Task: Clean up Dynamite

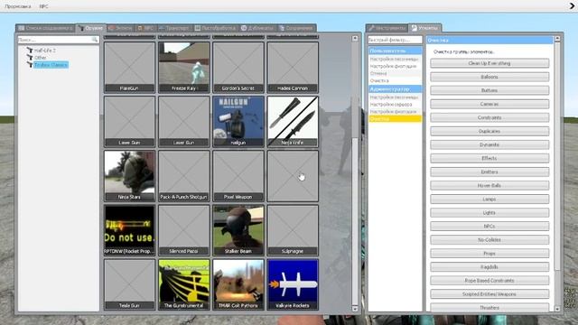Action: [x=489, y=144]
